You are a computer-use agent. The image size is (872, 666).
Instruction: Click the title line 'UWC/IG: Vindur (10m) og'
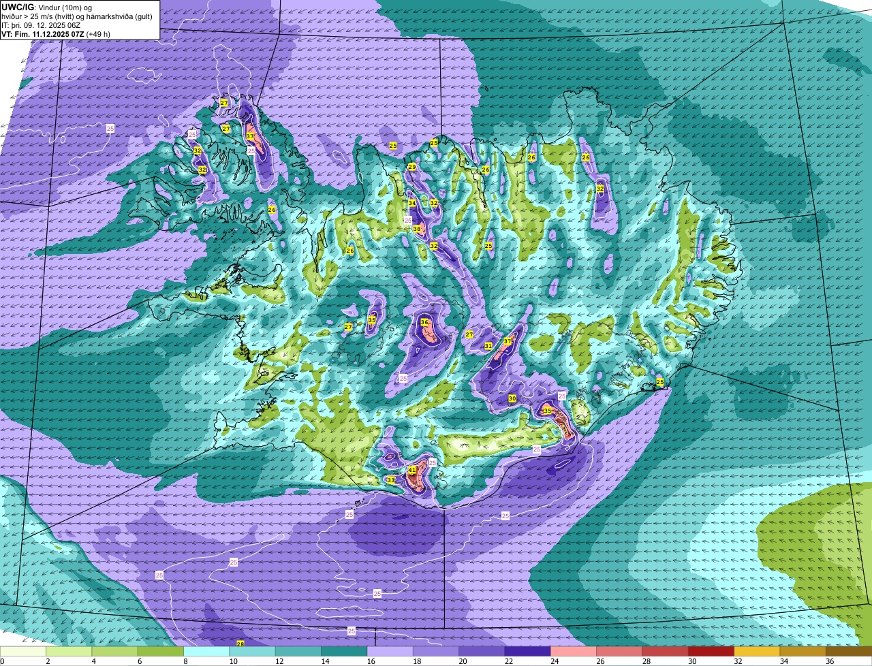click(x=46, y=7)
